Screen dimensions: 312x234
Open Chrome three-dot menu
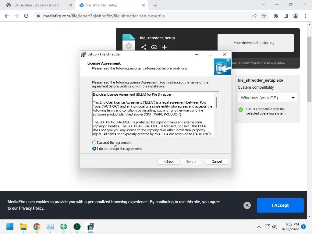tap(305, 16)
